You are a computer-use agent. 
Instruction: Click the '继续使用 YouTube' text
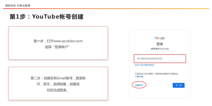point(160,49)
